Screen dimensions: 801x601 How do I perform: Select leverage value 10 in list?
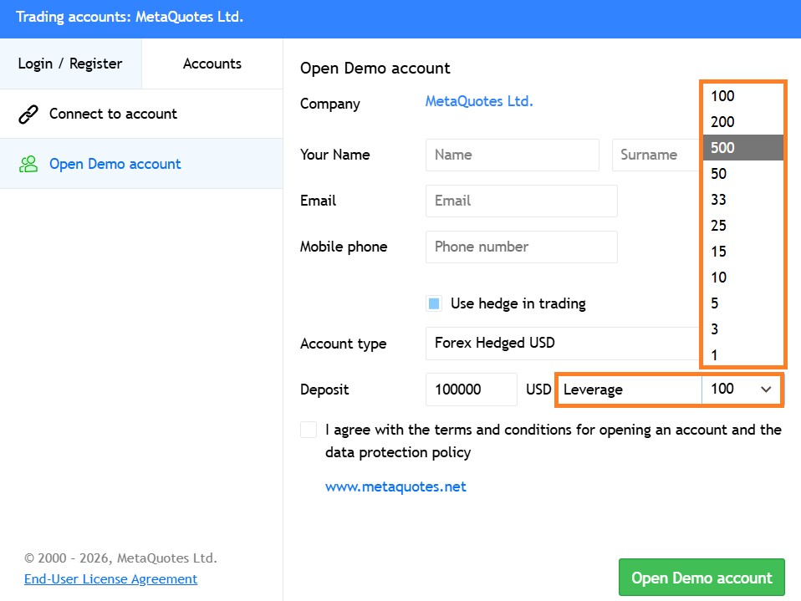coord(742,278)
